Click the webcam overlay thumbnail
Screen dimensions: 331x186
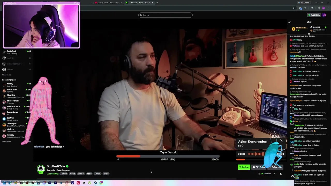tap(41, 25)
